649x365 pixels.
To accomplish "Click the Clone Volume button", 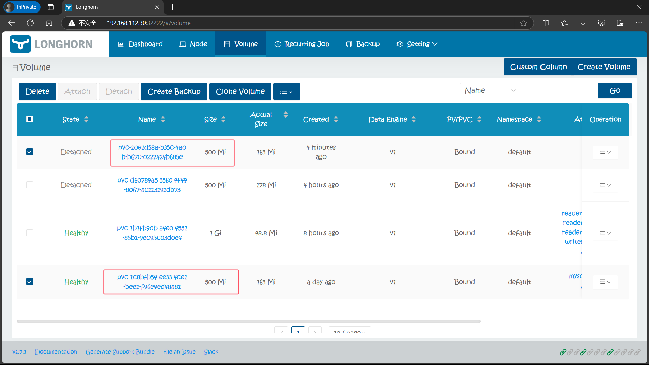I will (x=240, y=92).
